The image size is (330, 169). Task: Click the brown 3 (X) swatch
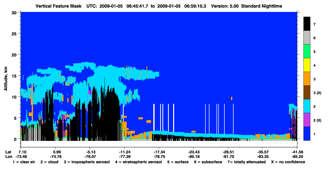[307, 92]
